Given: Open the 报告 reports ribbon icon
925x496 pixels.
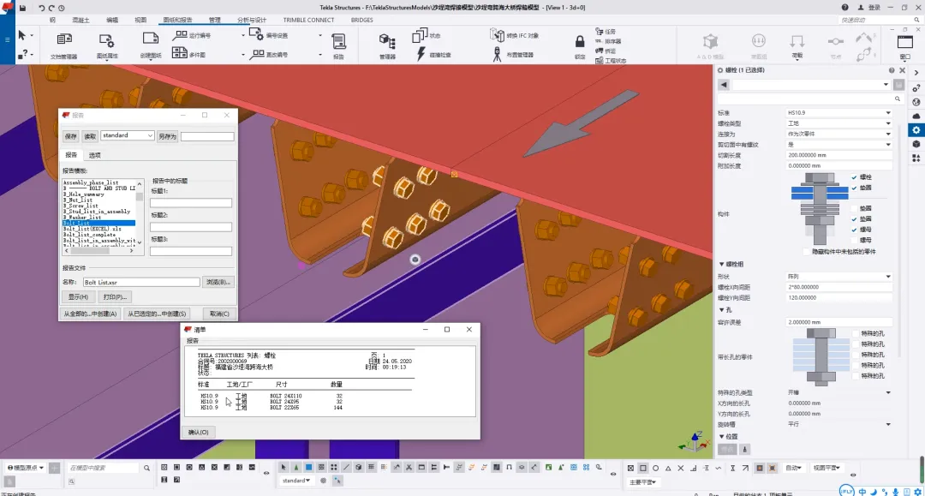Looking at the screenshot, I should 338,41.
